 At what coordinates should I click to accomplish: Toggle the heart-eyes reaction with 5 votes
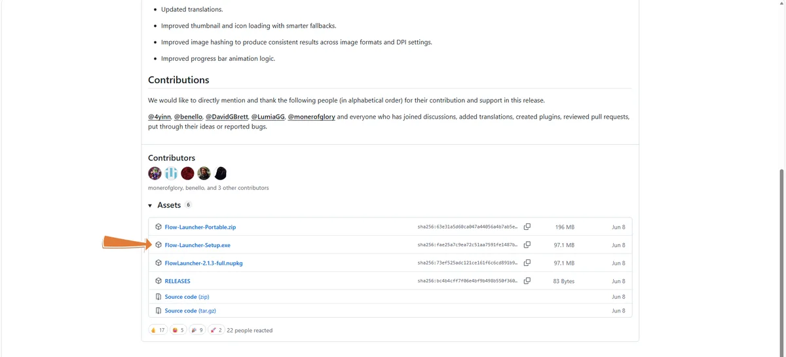(x=178, y=330)
